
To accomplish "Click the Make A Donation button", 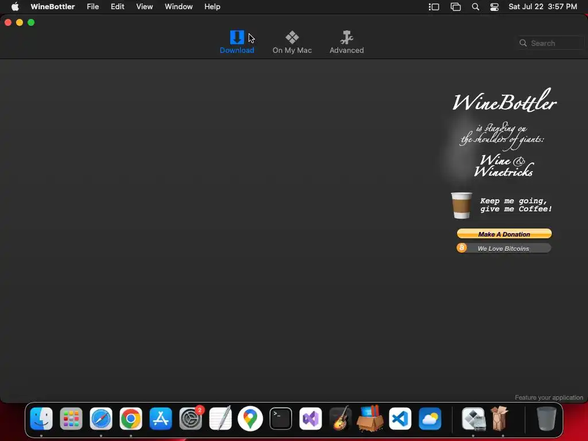I will pos(504,234).
